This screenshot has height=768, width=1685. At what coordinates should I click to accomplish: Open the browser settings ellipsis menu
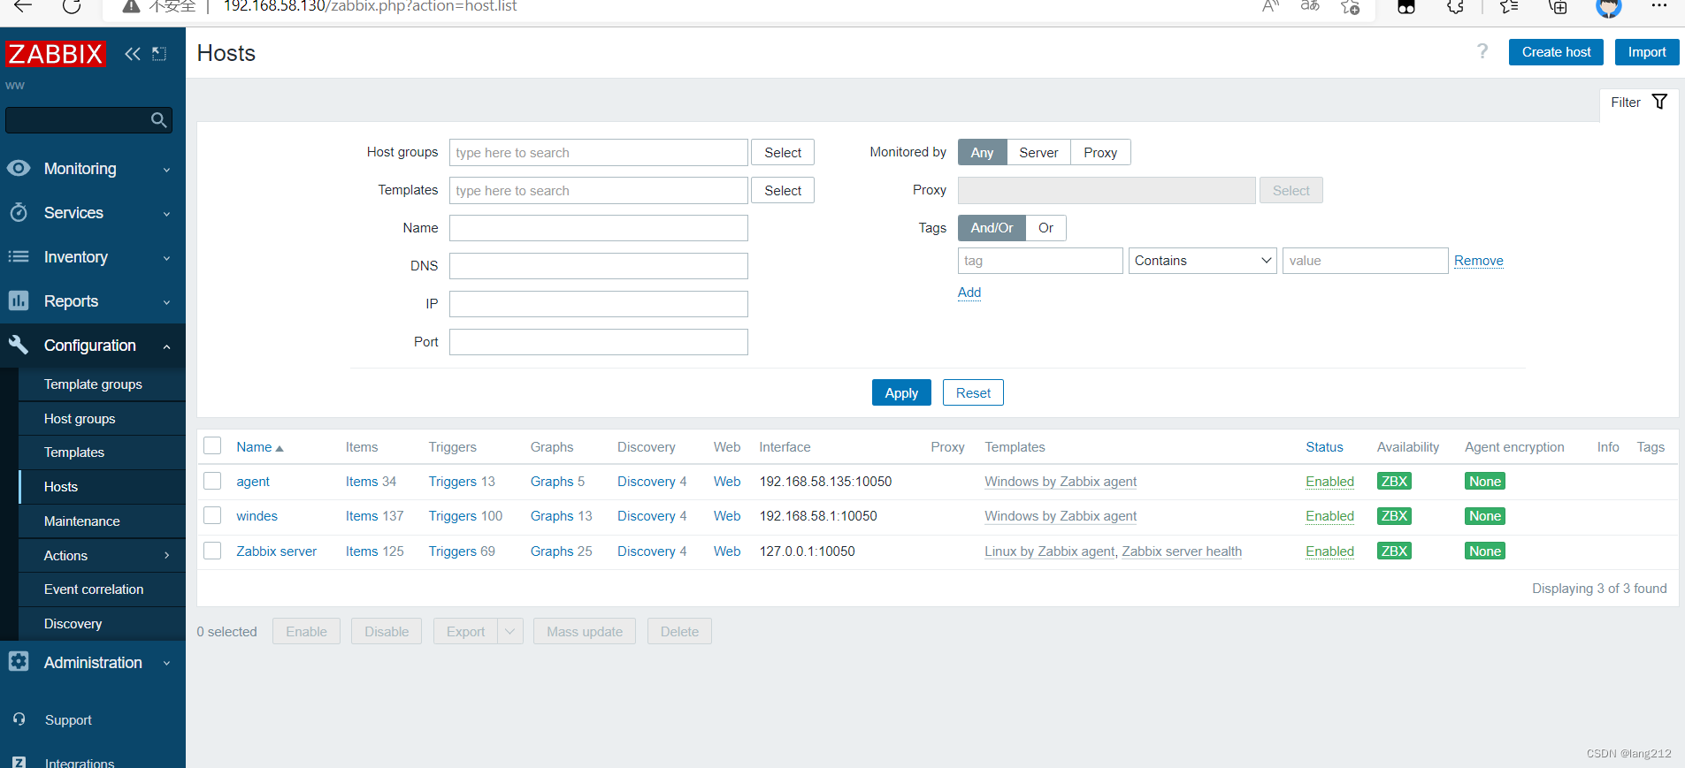tap(1659, 6)
